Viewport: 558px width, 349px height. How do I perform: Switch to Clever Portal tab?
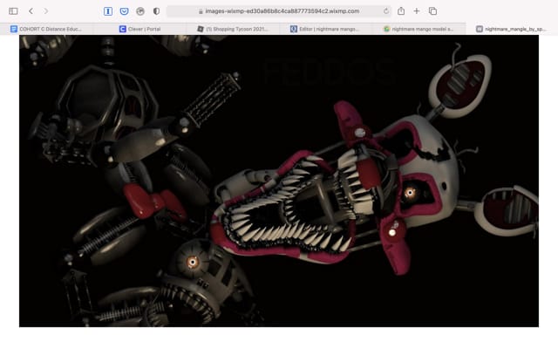(145, 29)
